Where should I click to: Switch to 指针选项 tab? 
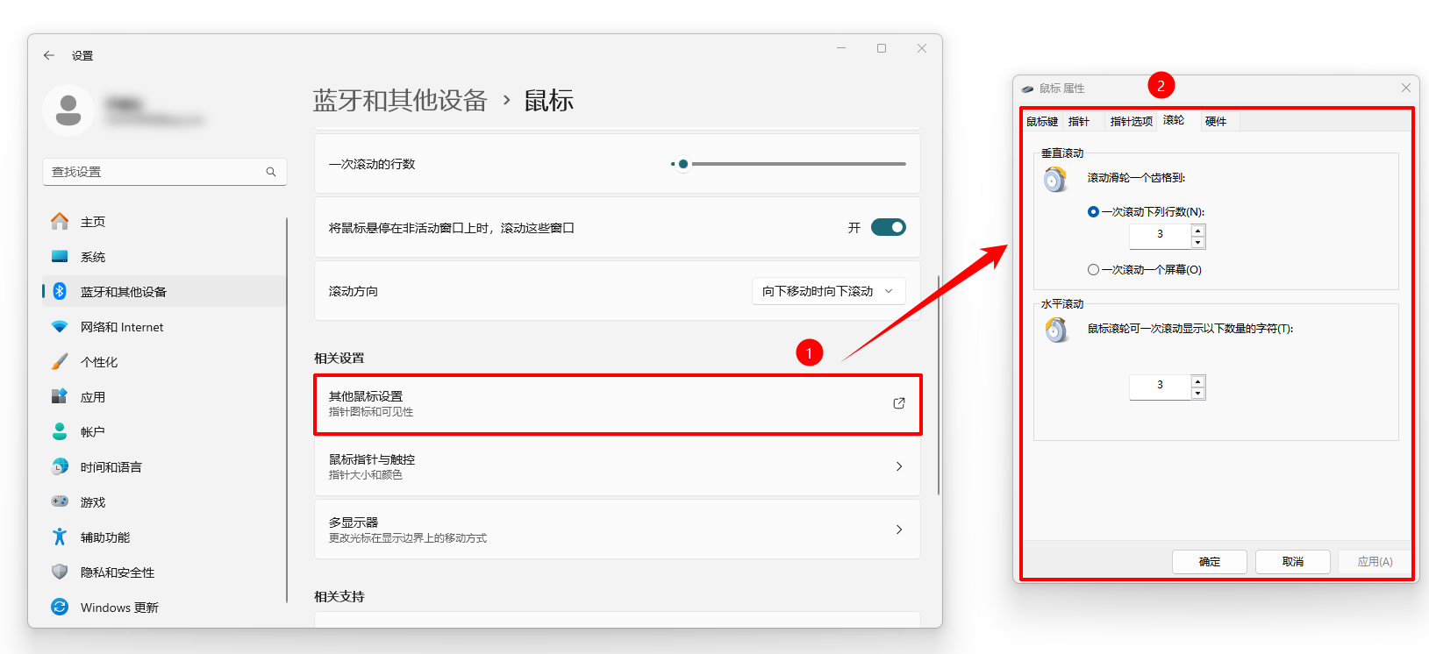[1132, 122]
